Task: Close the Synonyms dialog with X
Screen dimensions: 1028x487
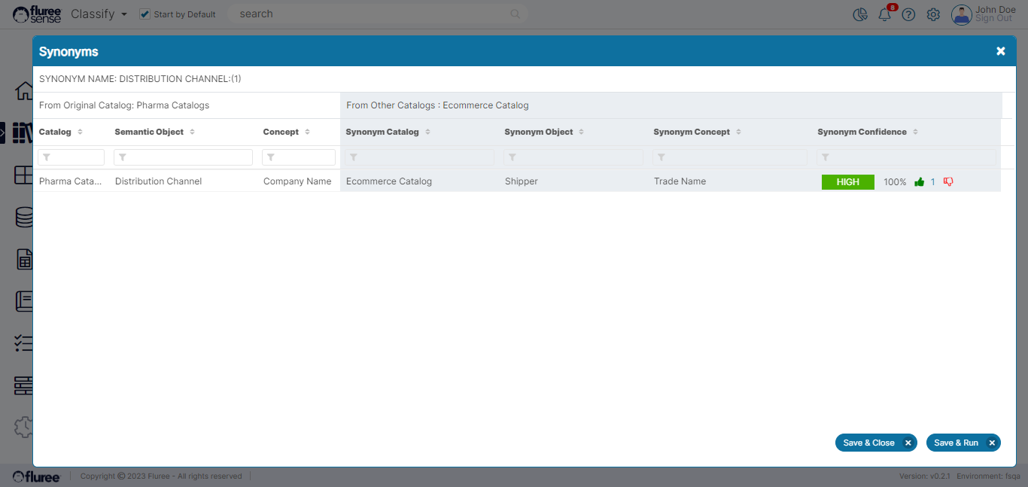Action: [1000, 51]
